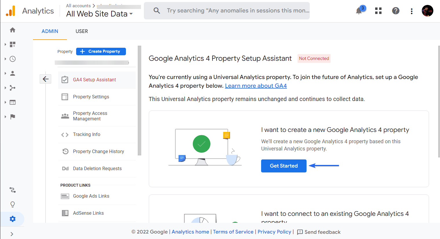
Task: Open the property name selector bar
Action: tap(92, 62)
